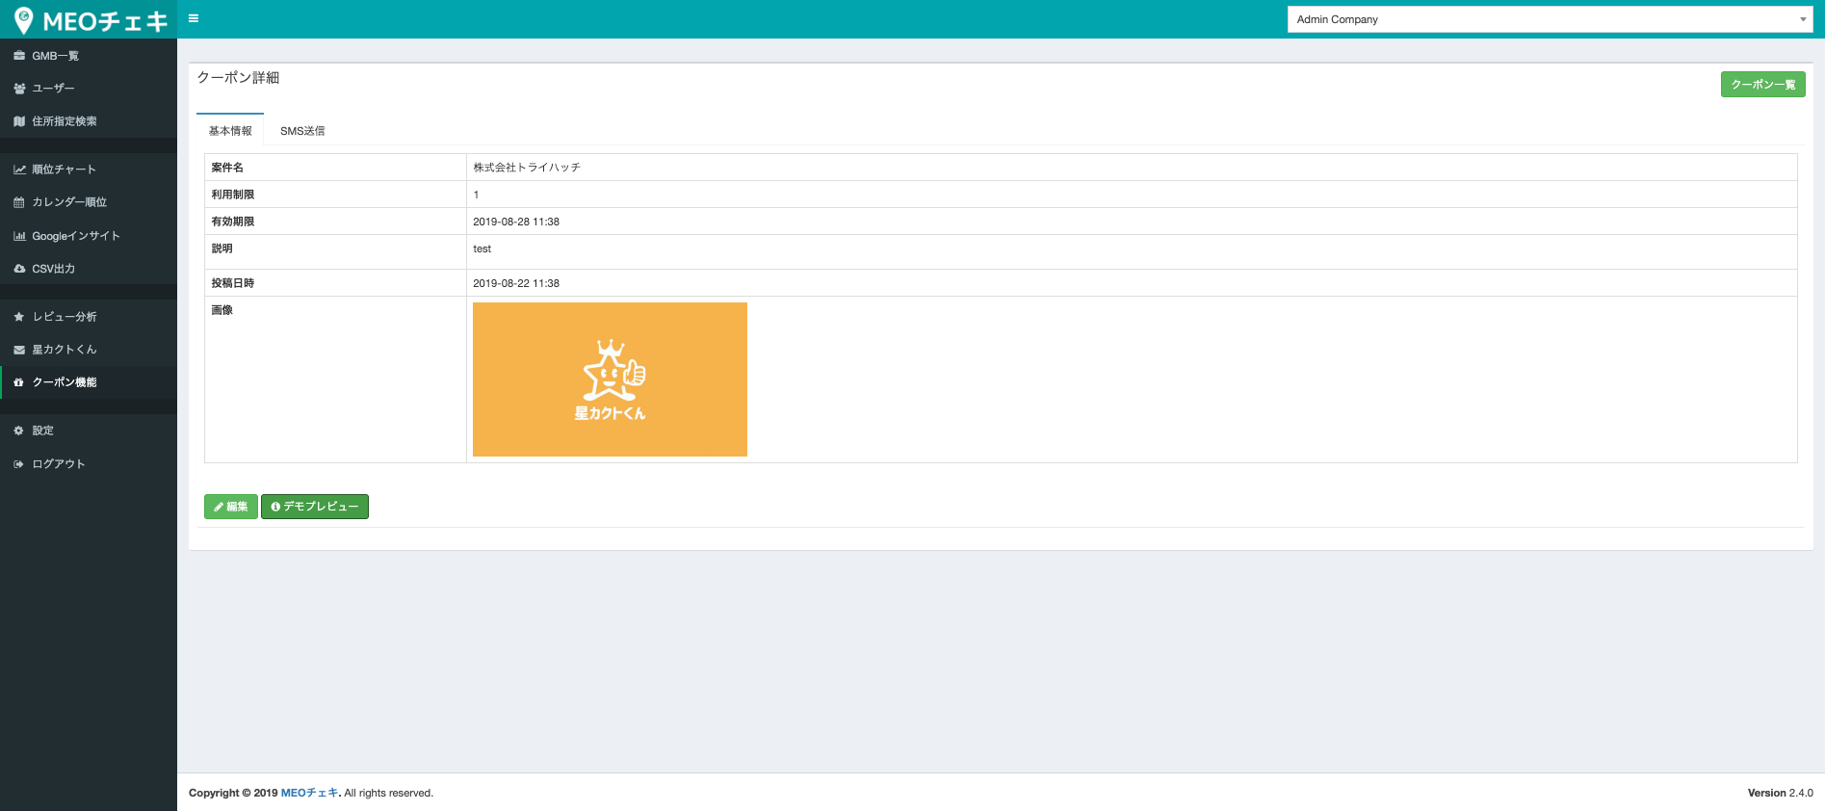Click the 2019-08-28 11:38 expiry value
Screen dimensions: 1825x811
coord(516,222)
